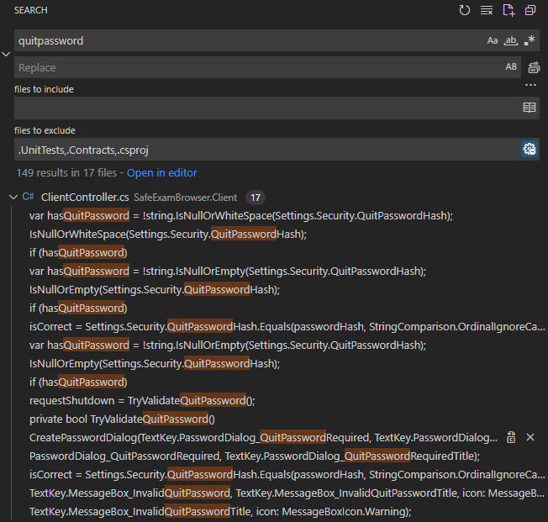Open var hasQuitPassword IsNullOrWhiteSpace result
Image resolution: width=548 pixels, height=522 pixels.
tap(240, 216)
